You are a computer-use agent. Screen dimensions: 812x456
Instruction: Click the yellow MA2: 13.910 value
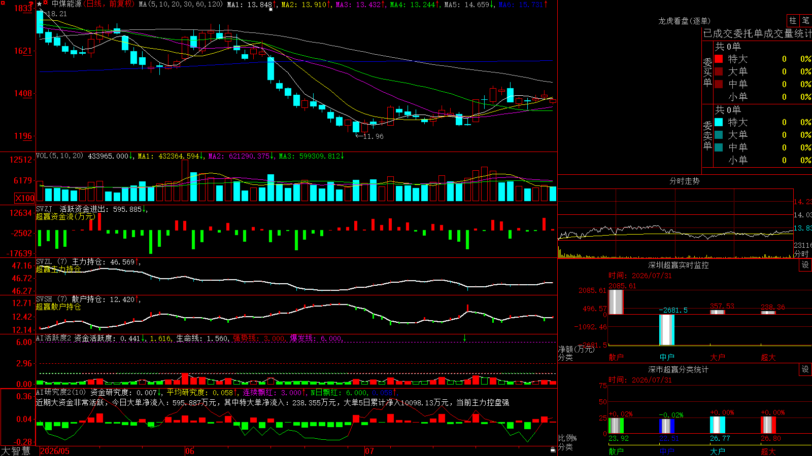[x=304, y=5]
